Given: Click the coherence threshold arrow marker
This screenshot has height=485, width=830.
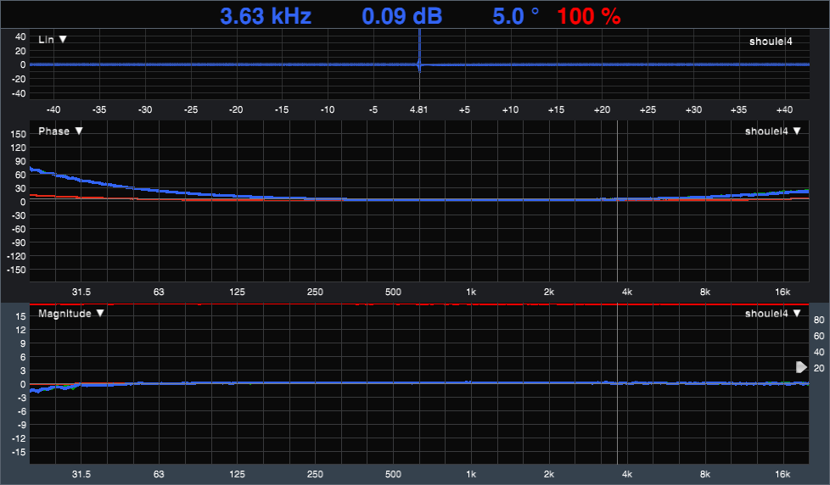Looking at the screenshot, I should point(801,367).
